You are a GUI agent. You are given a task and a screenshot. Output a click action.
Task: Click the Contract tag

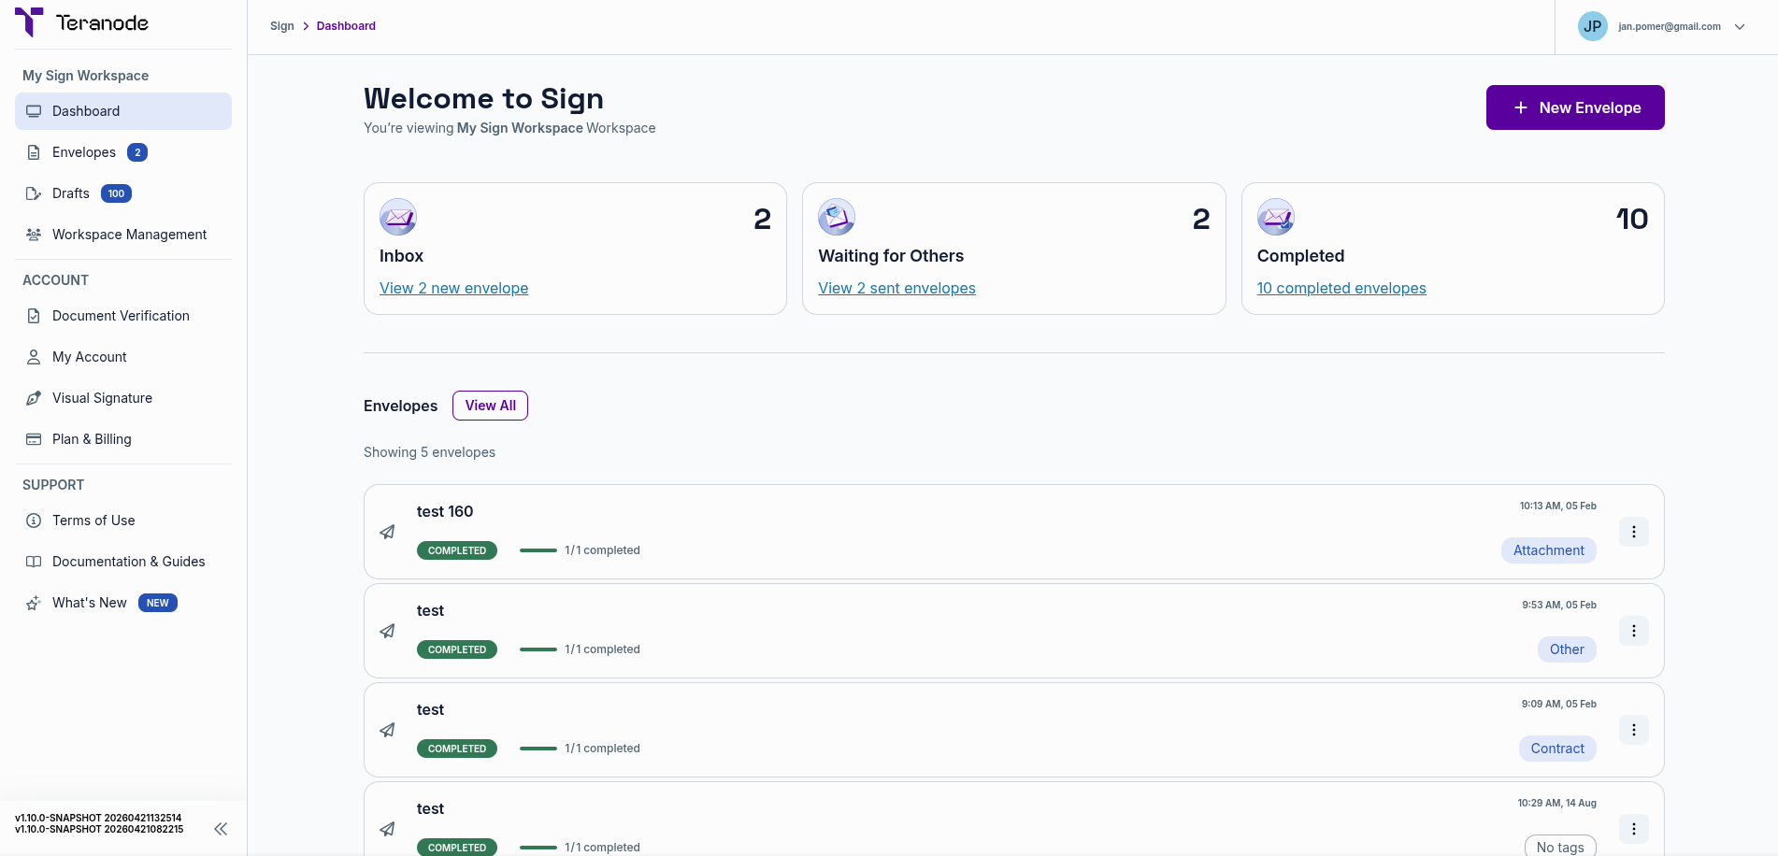(x=1557, y=749)
